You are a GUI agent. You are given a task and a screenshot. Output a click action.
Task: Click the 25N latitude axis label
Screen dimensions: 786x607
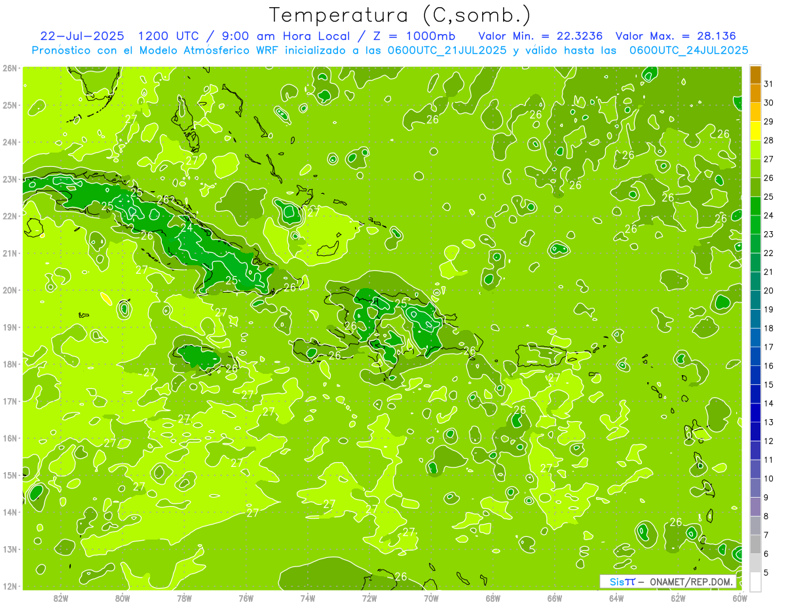(x=10, y=105)
